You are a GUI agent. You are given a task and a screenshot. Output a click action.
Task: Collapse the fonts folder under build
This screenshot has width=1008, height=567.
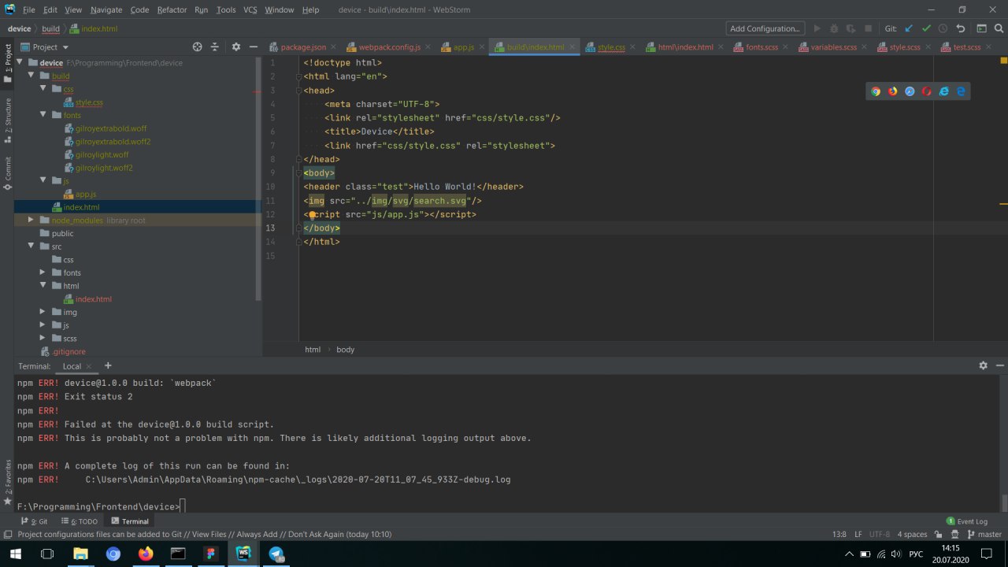pos(43,115)
